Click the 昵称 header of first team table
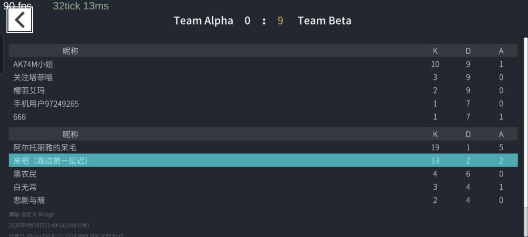 pyautogui.click(x=70, y=51)
